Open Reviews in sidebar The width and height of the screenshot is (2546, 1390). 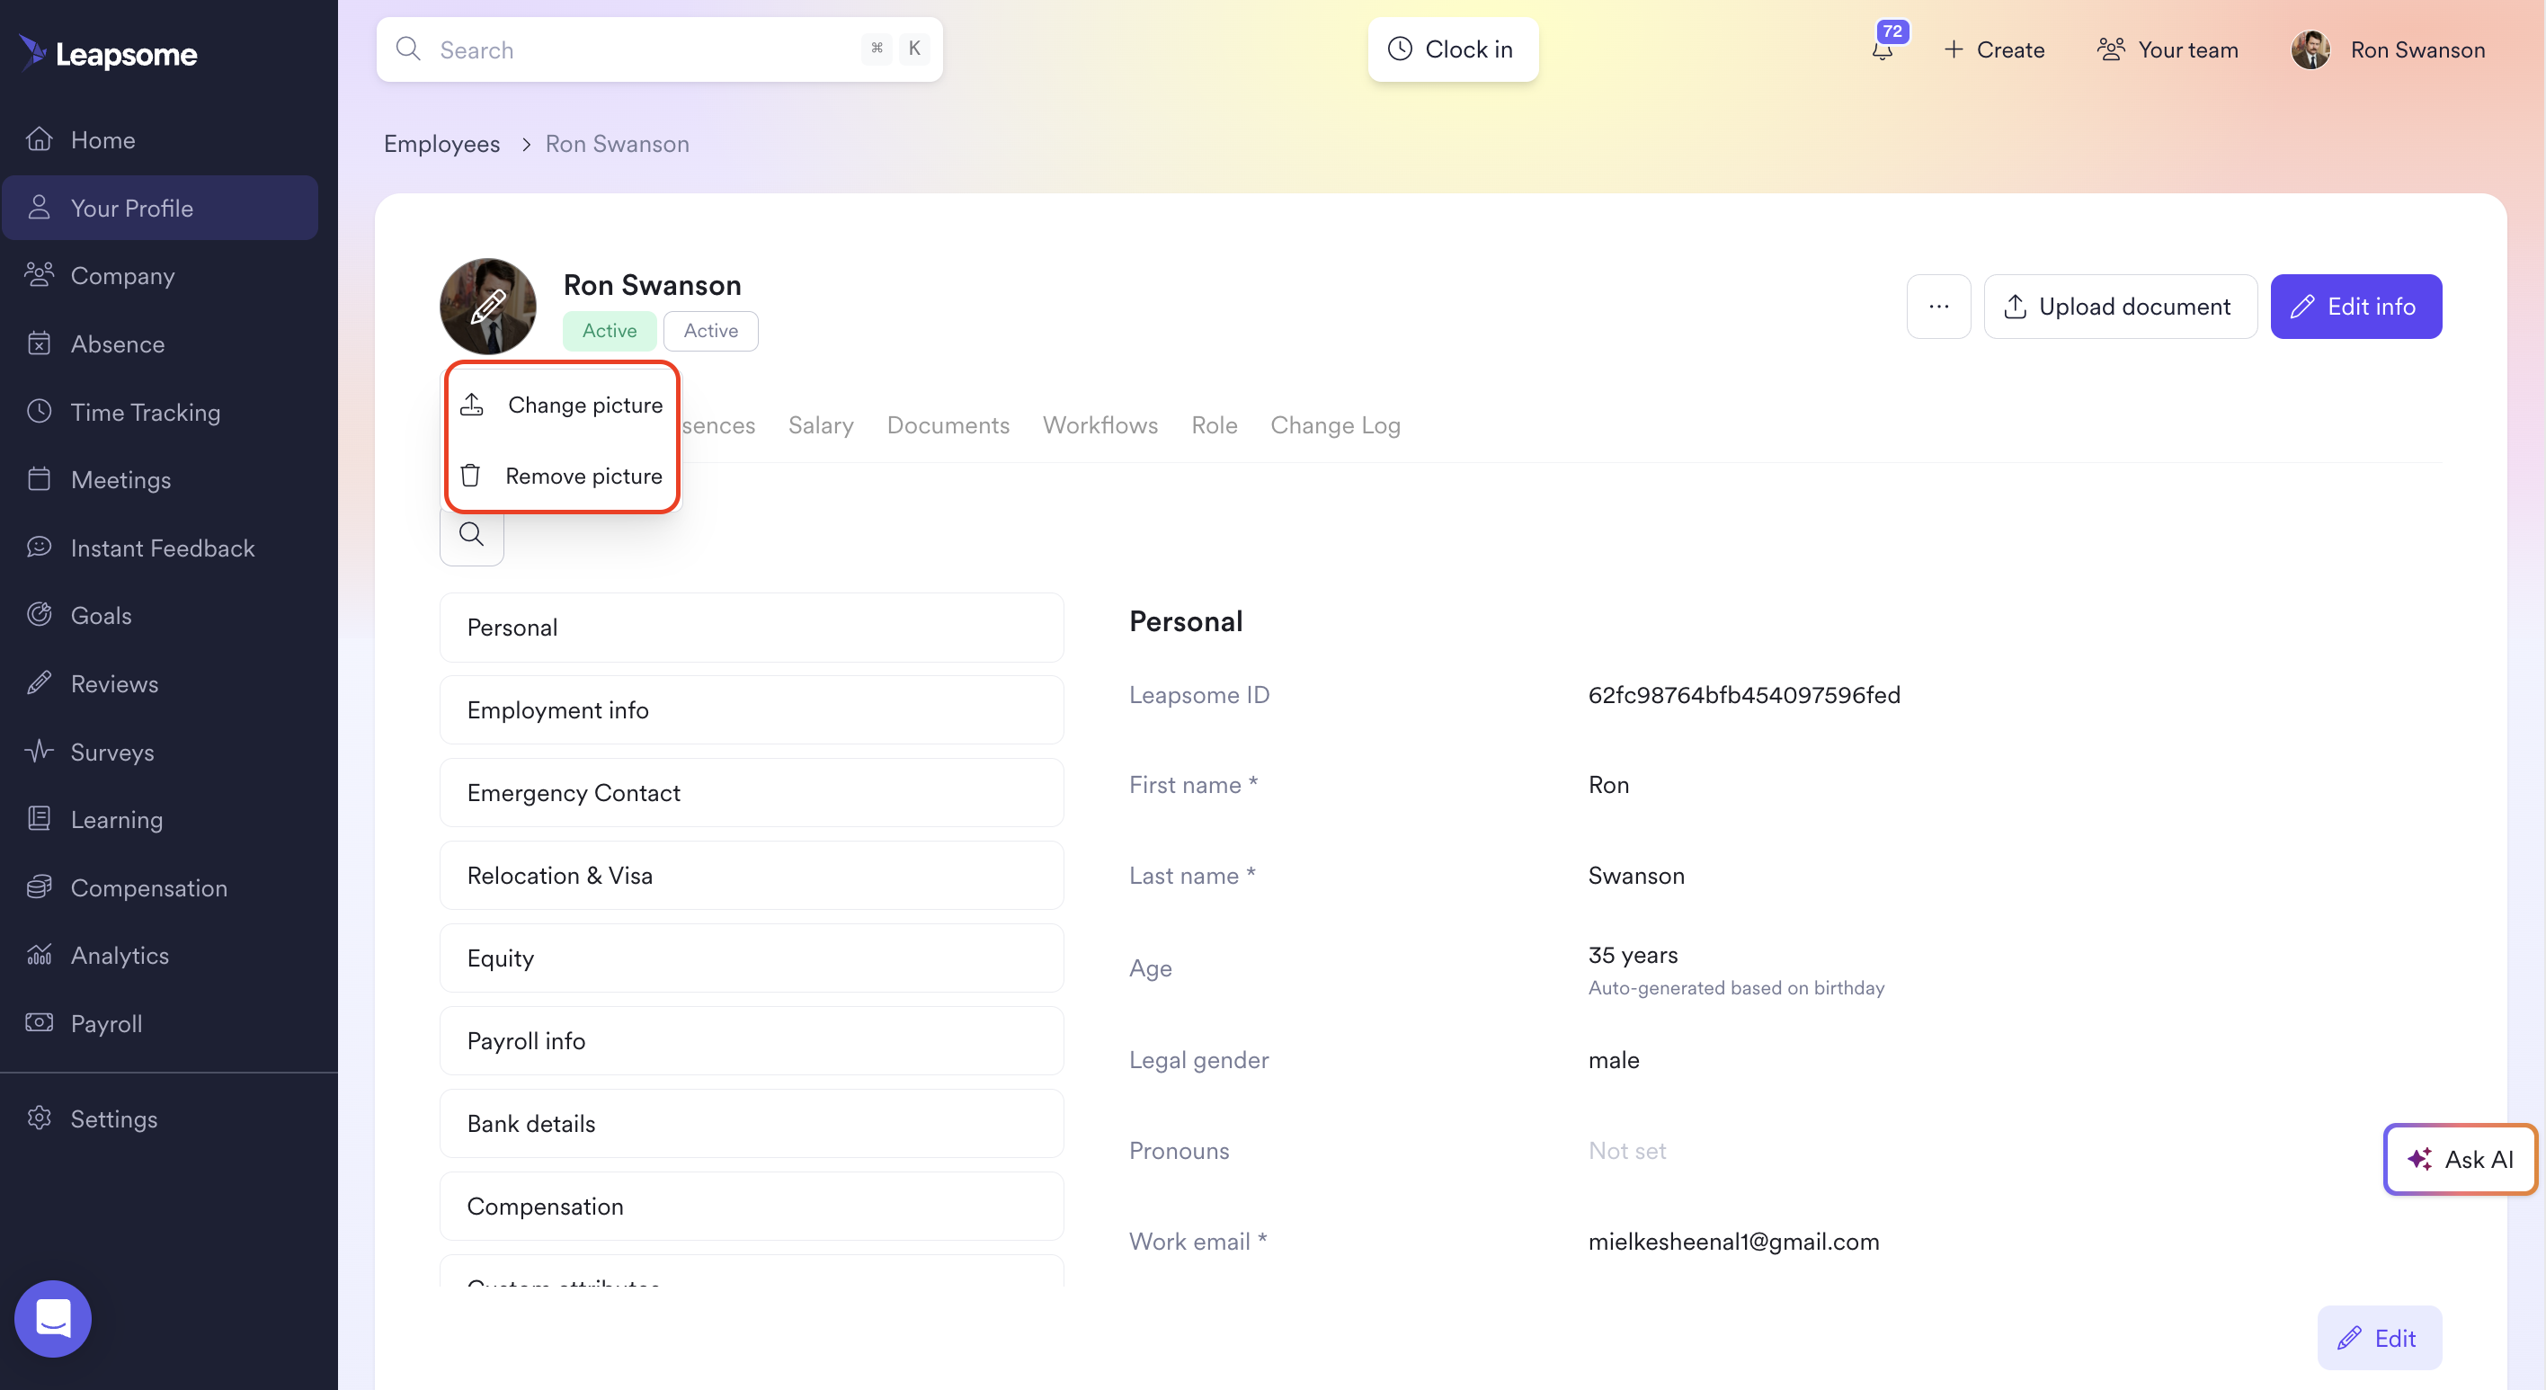tap(160, 683)
